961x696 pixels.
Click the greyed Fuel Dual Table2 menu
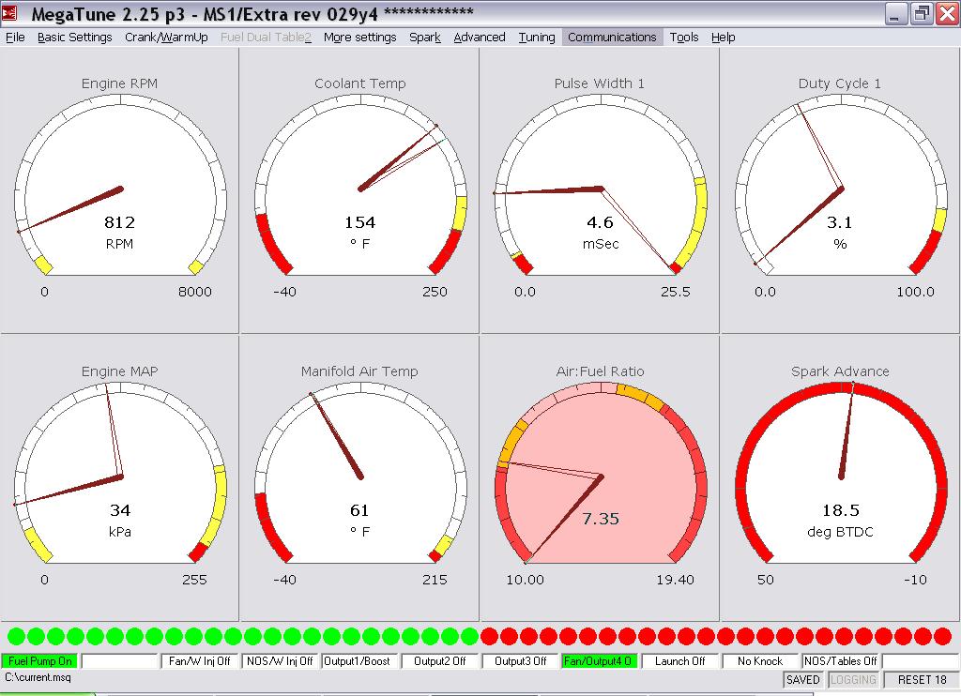coord(266,38)
